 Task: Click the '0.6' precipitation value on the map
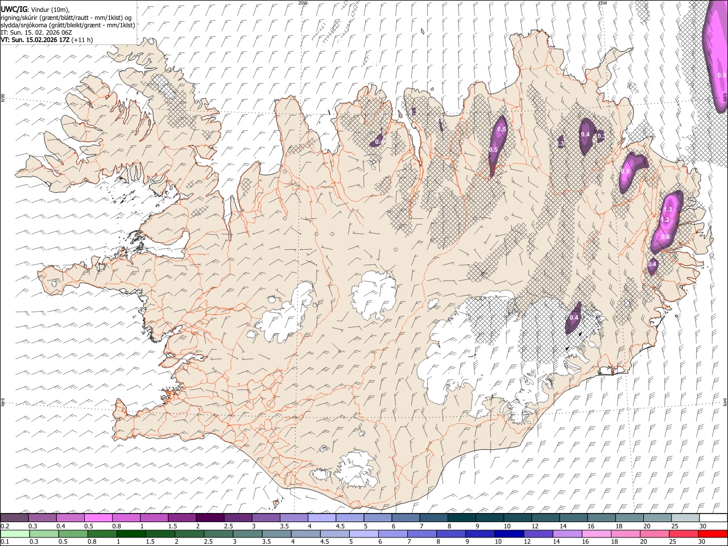pyautogui.click(x=665, y=237)
